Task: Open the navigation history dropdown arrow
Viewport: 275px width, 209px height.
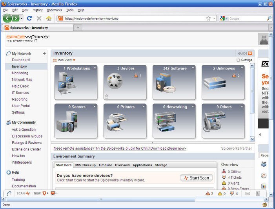Action: pyautogui.click(x=22, y=18)
